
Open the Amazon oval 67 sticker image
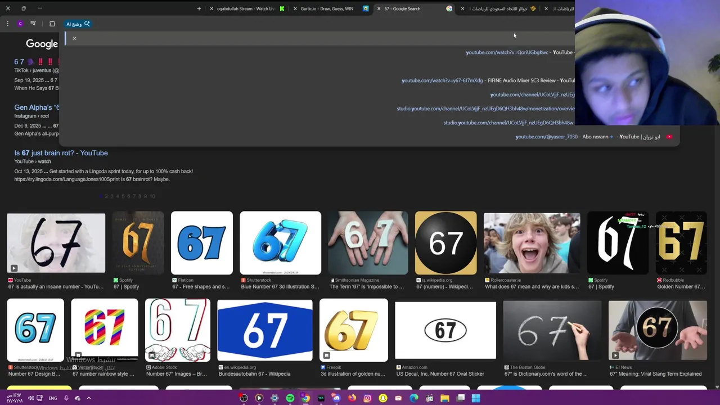(x=445, y=330)
